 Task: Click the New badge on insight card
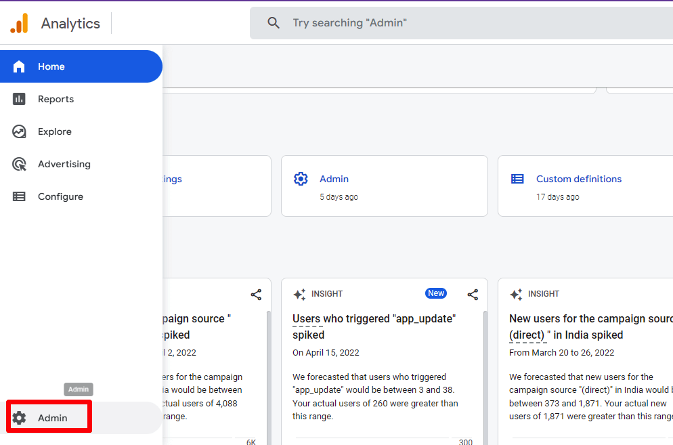pos(436,293)
